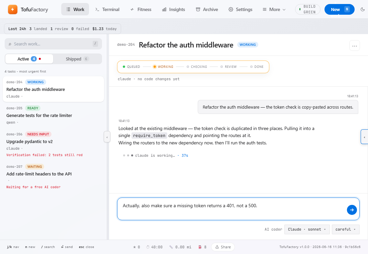The width and height of the screenshot is (368, 254).
Task: Click the WAITING badge on demo-207
Action: point(34,166)
